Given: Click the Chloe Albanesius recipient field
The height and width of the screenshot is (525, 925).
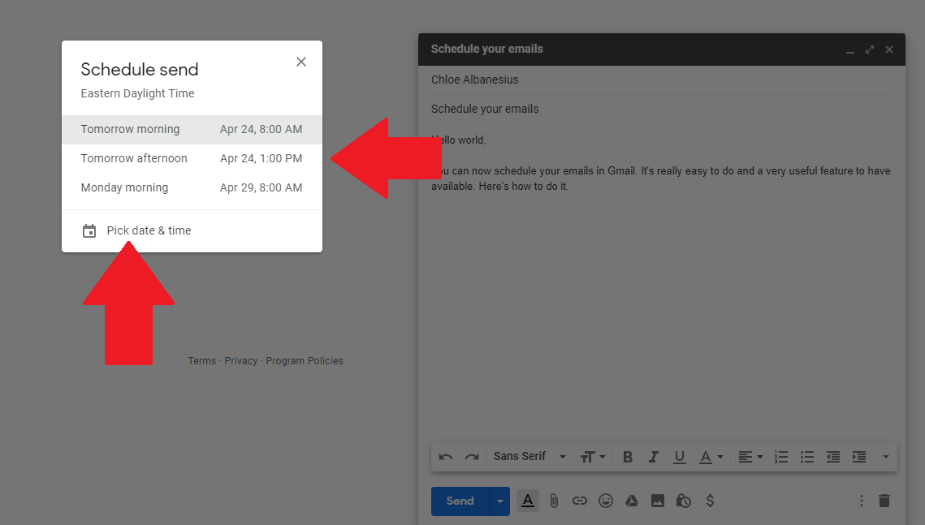Looking at the screenshot, I should tap(475, 80).
